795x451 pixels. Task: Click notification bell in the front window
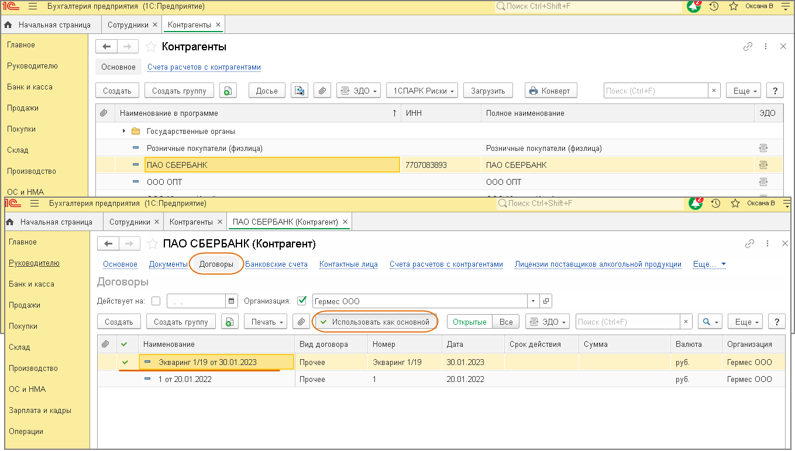click(696, 204)
